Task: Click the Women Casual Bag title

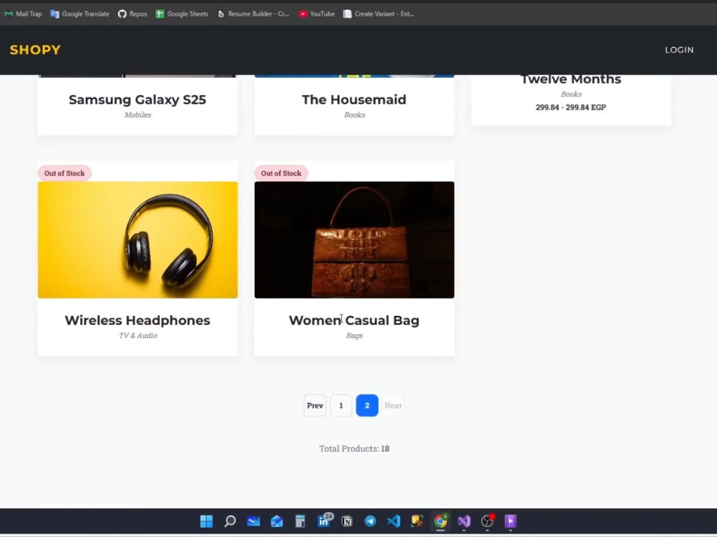Action: pyautogui.click(x=354, y=320)
